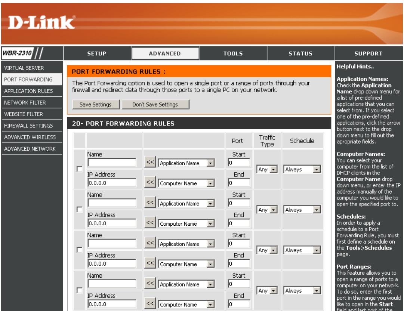This screenshot has height=312, width=404.
Task: Click fourth rule's Name input field
Action: click(112, 284)
